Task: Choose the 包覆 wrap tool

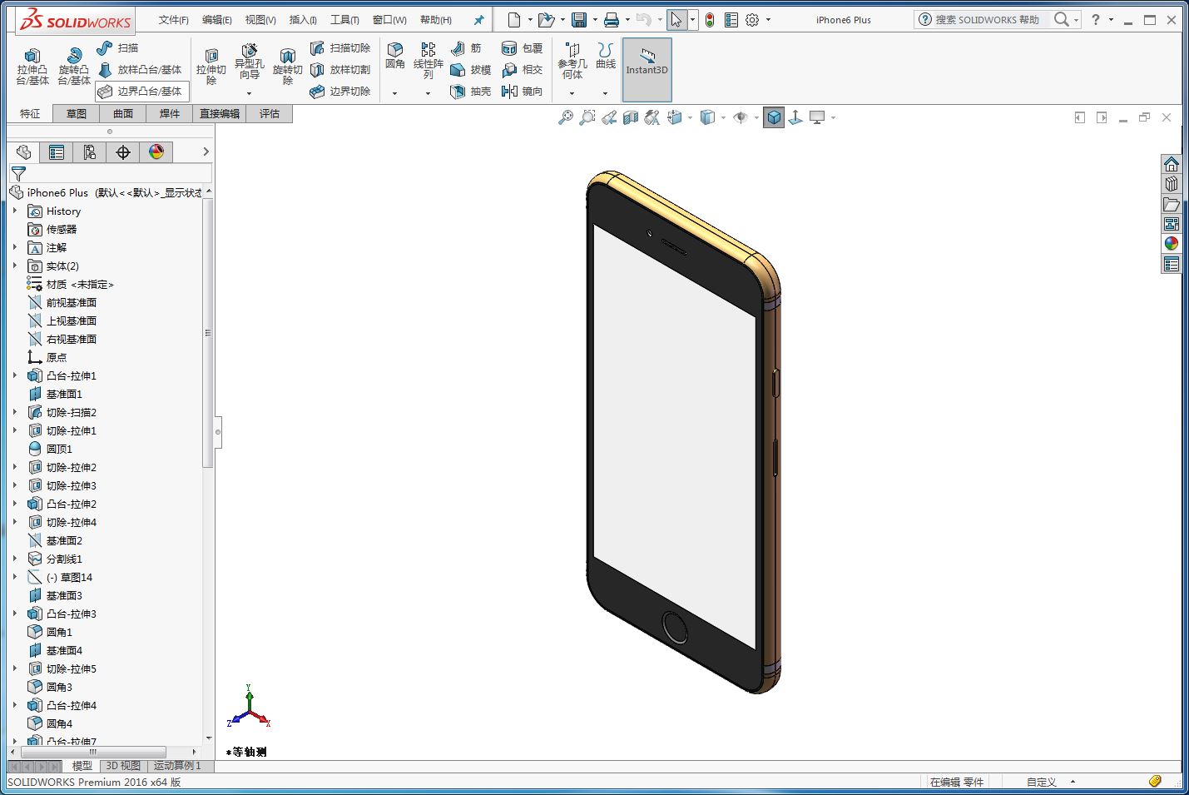Action: pyautogui.click(x=522, y=48)
